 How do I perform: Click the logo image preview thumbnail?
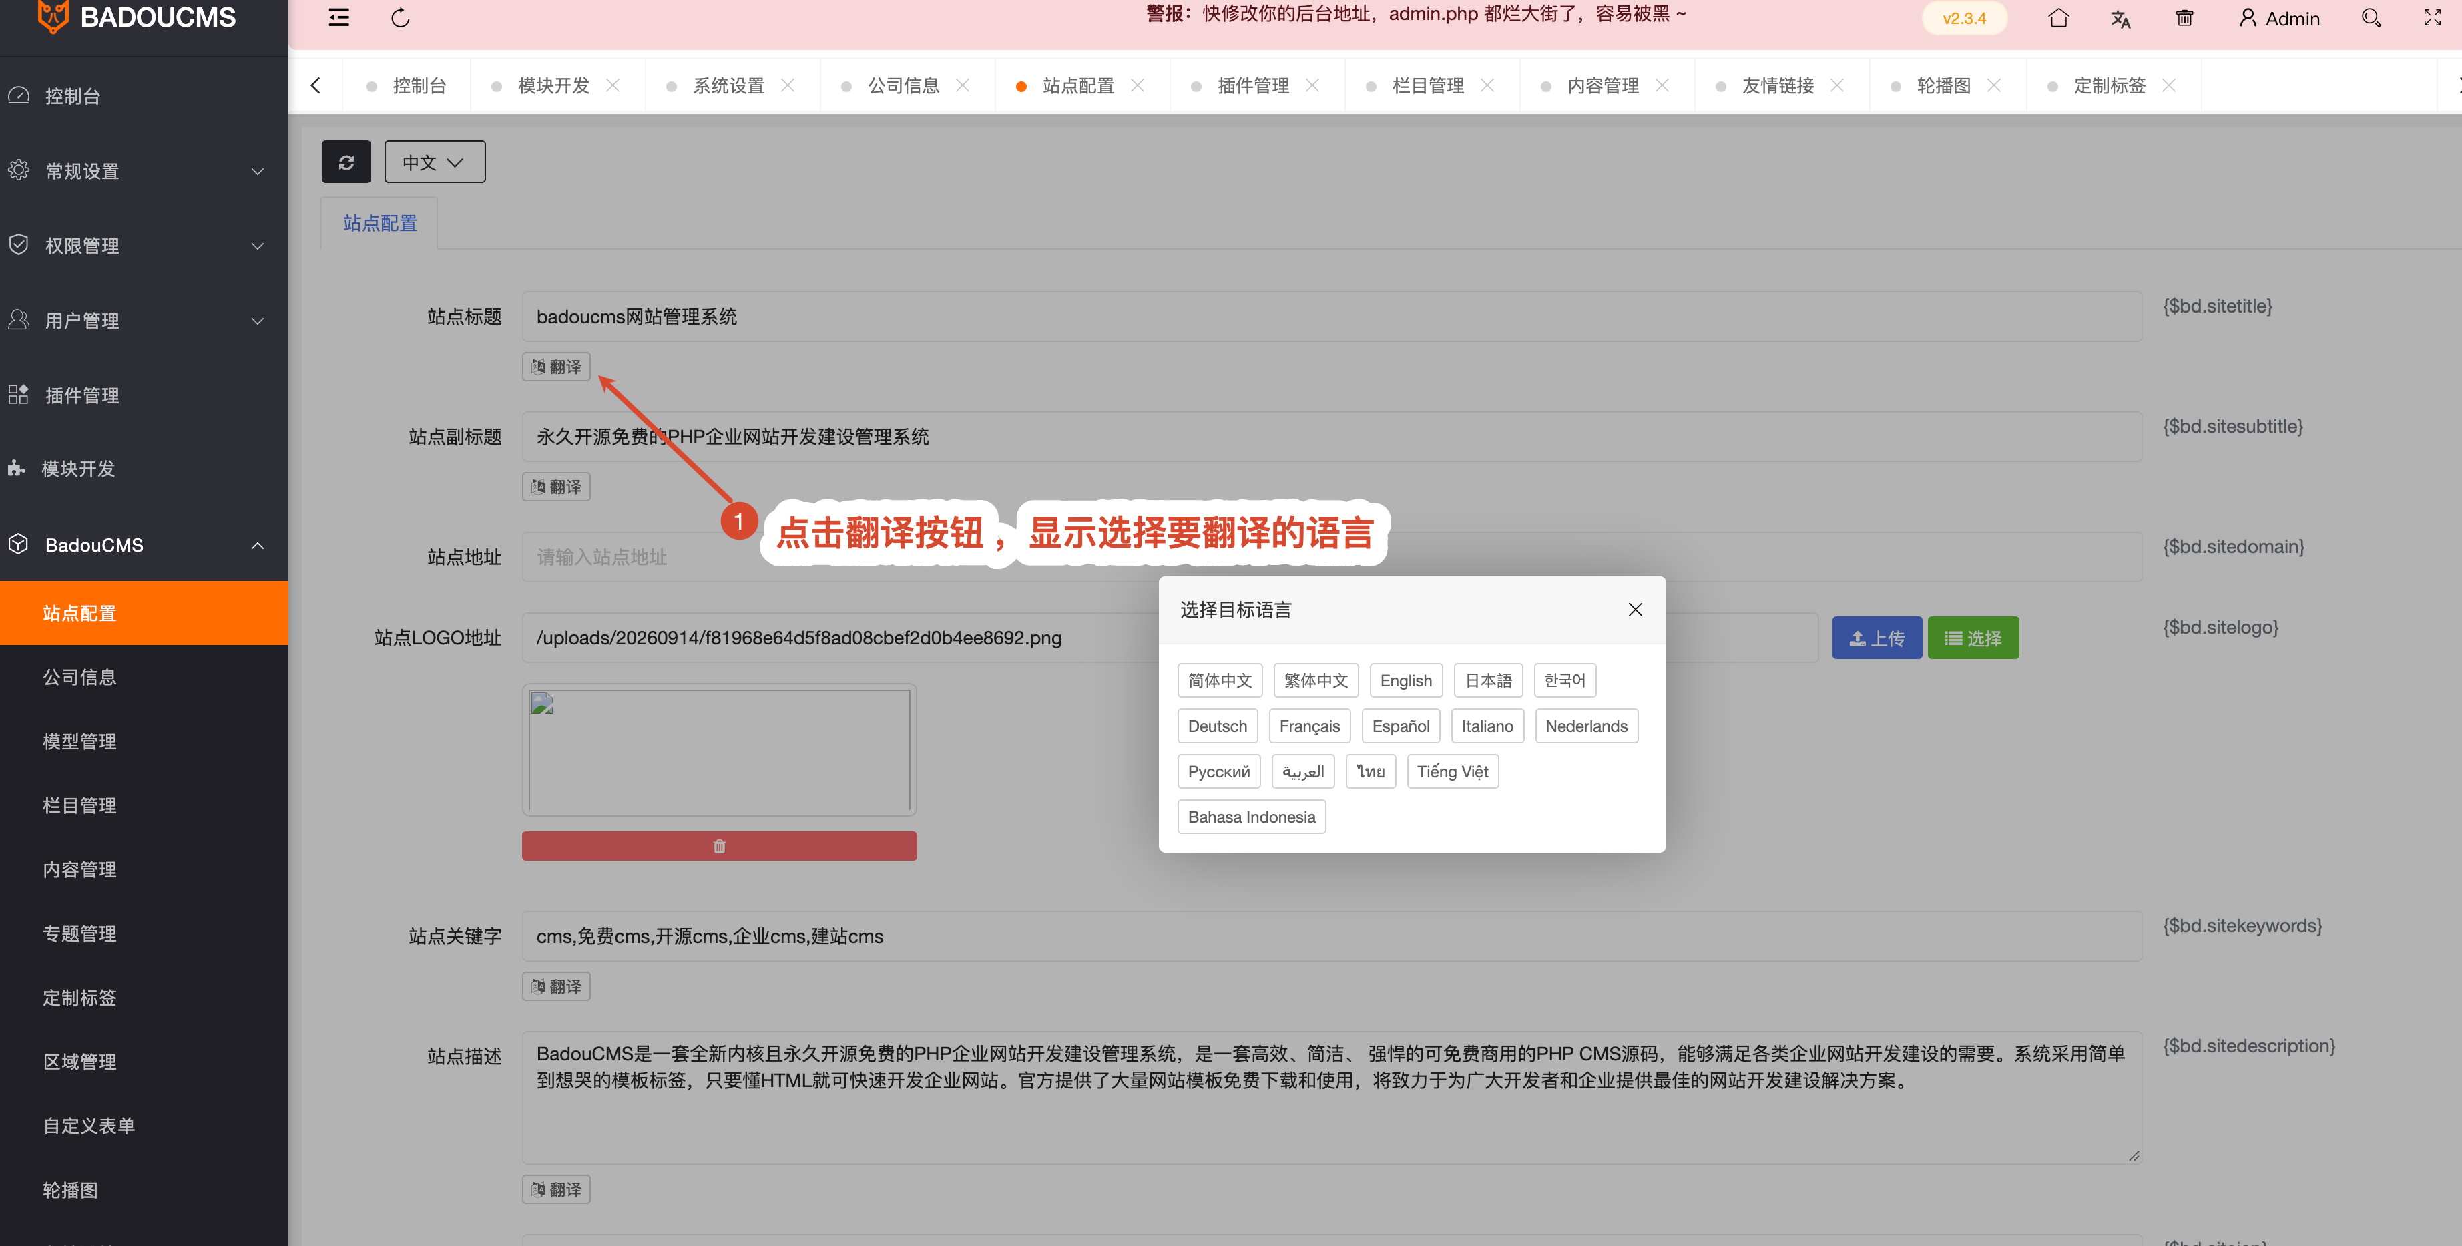719,750
